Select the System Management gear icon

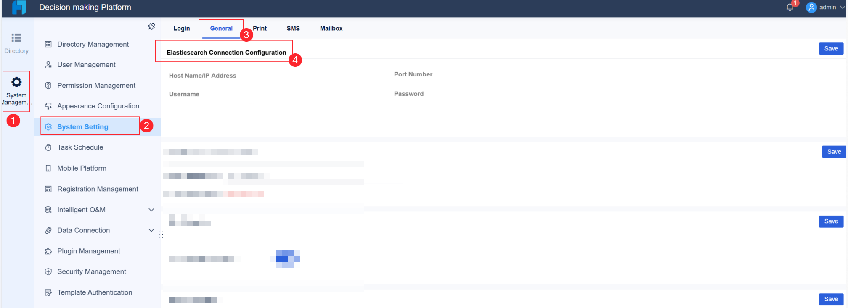click(16, 82)
